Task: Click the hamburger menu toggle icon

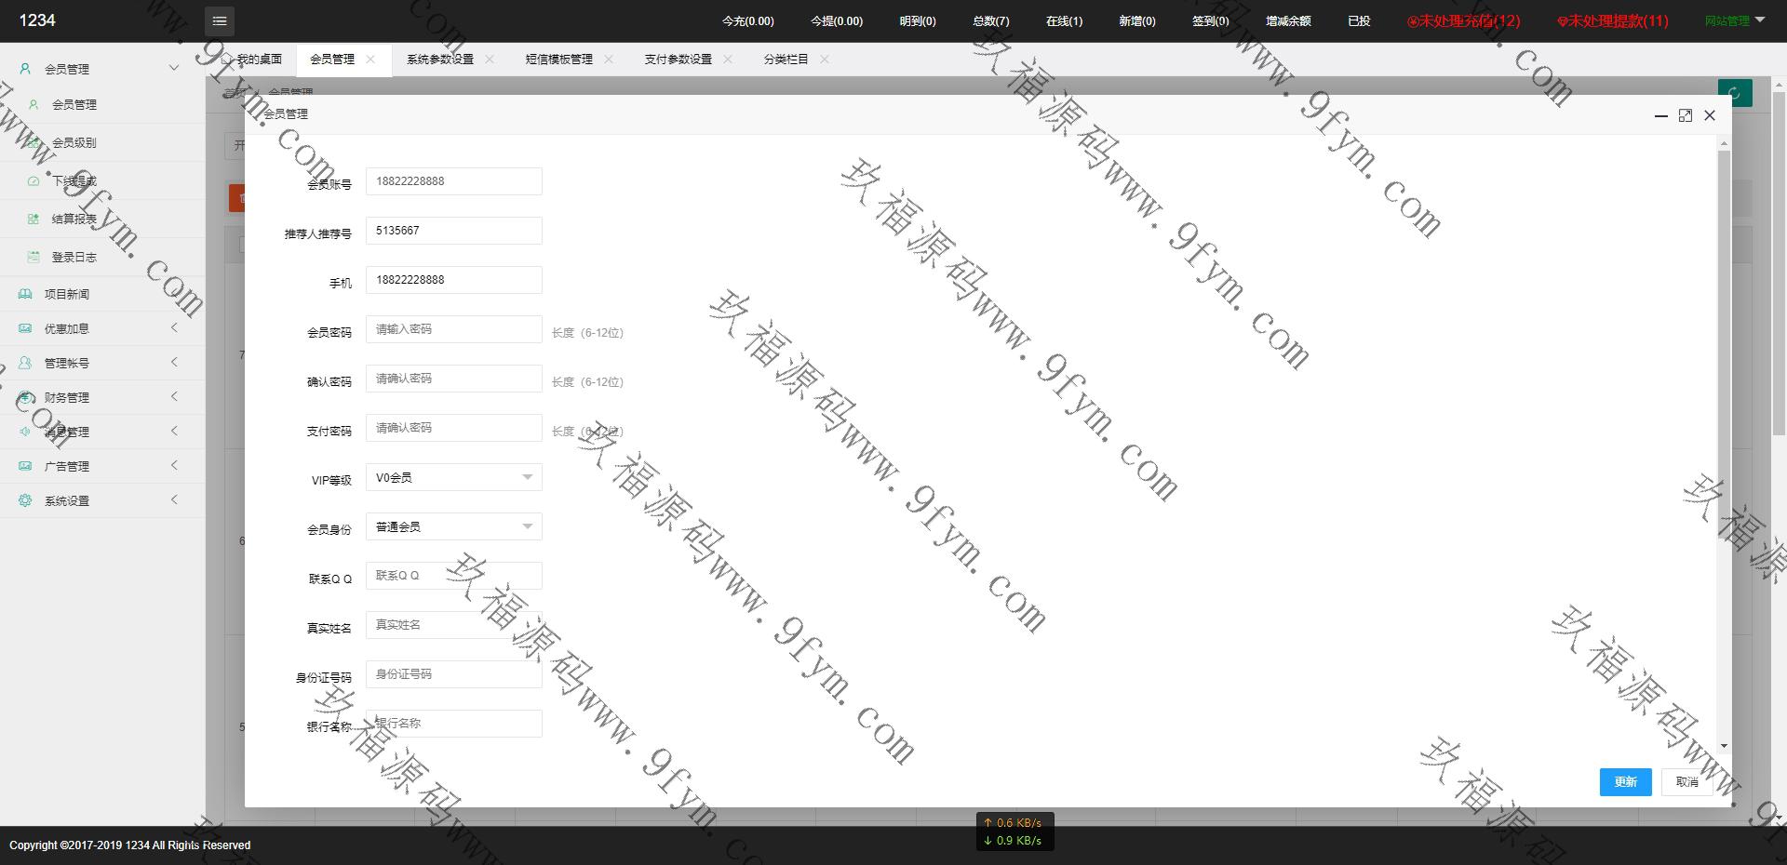Action: [x=219, y=20]
